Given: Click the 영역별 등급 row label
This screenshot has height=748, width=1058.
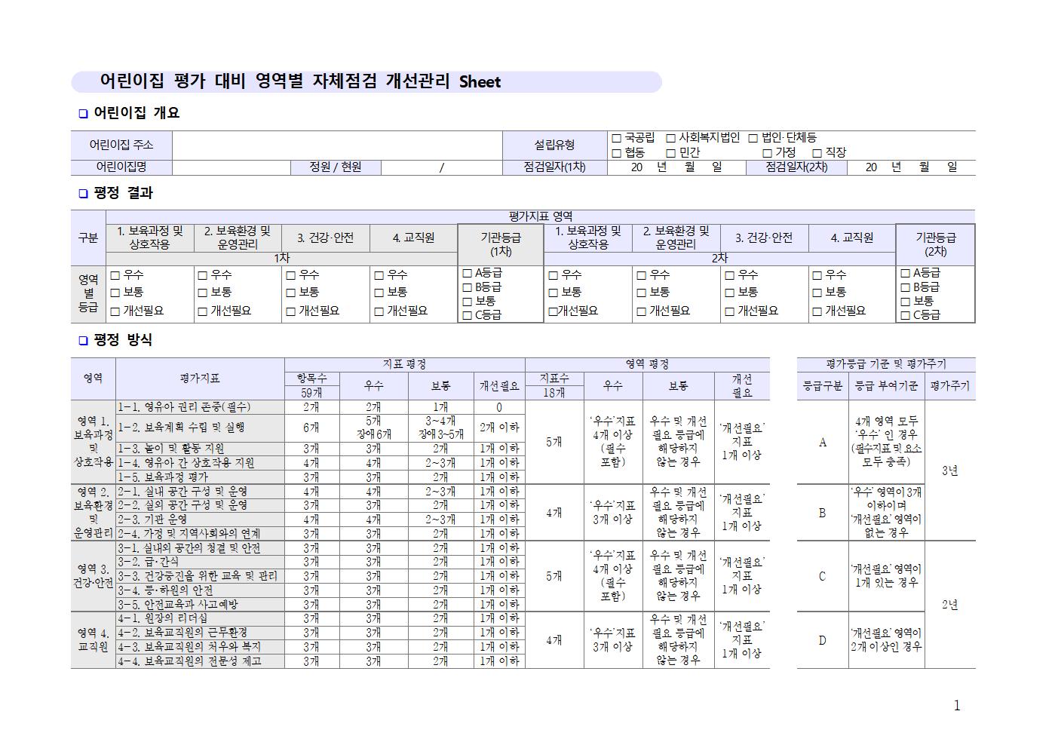Looking at the screenshot, I should point(88,293).
